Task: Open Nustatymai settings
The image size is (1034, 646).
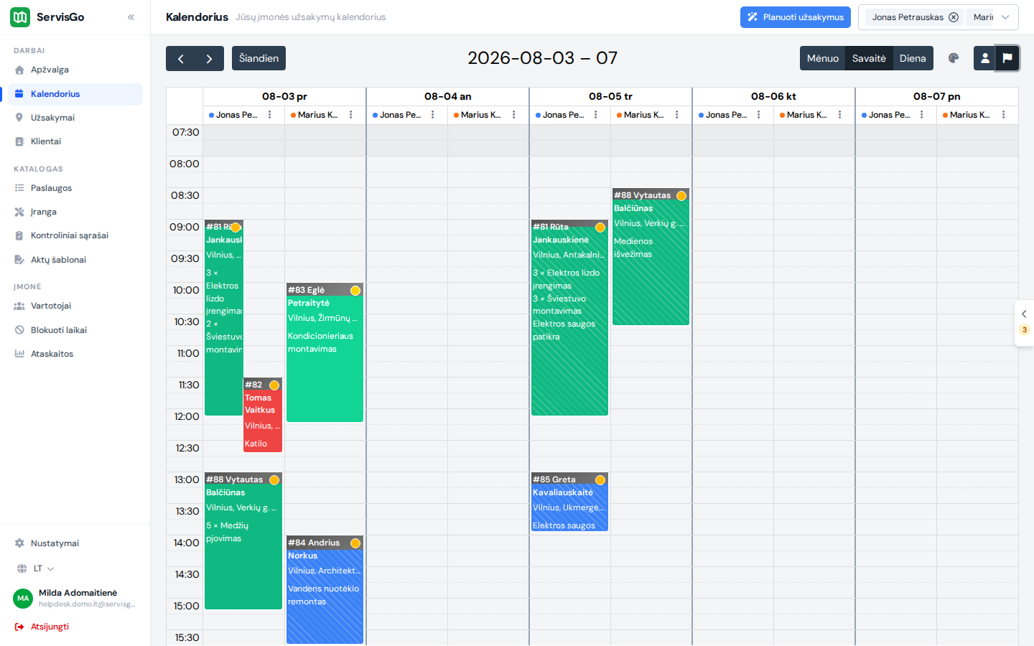Action: click(75, 543)
